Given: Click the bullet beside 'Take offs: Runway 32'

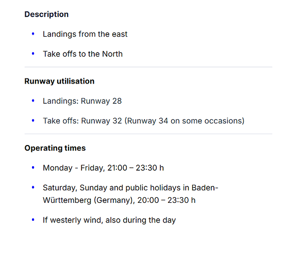Looking at the screenshot, I should click(x=33, y=120).
